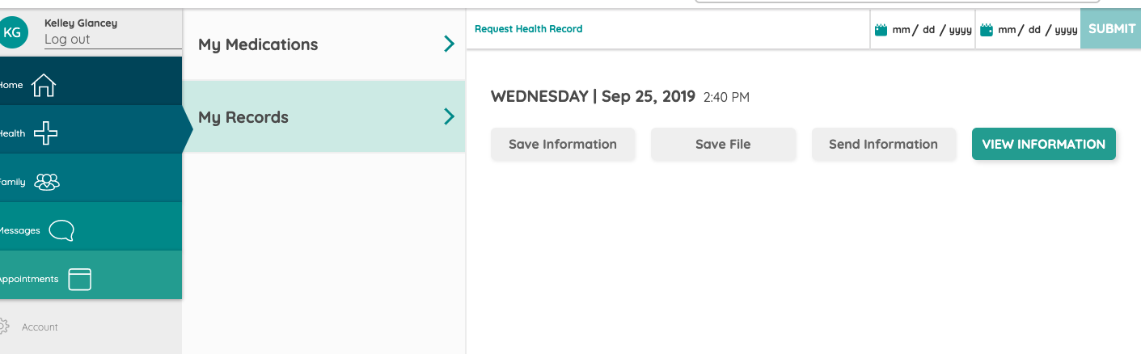Select the Health cross icon
Screen dimensions: 1141x354
[45, 134]
